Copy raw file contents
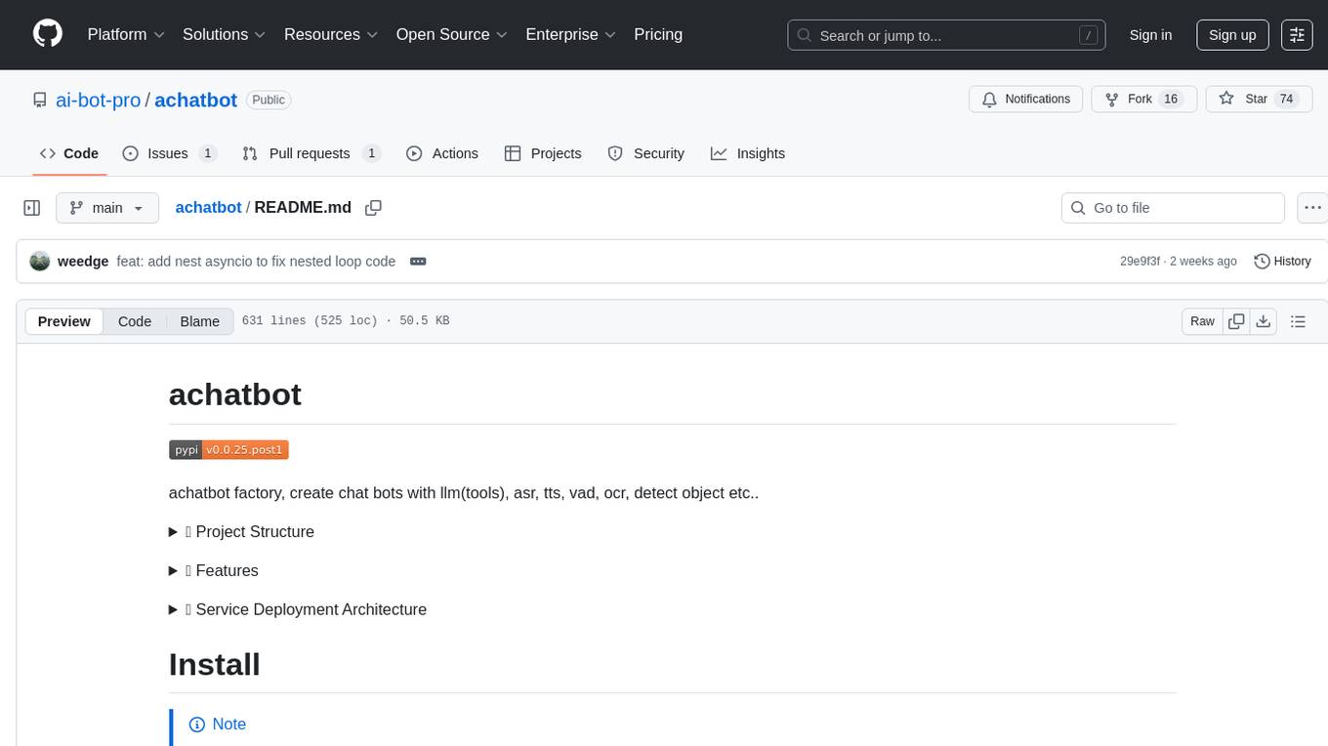Image resolution: width=1328 pixels, height=746 pixels. tap(1236, 321)
